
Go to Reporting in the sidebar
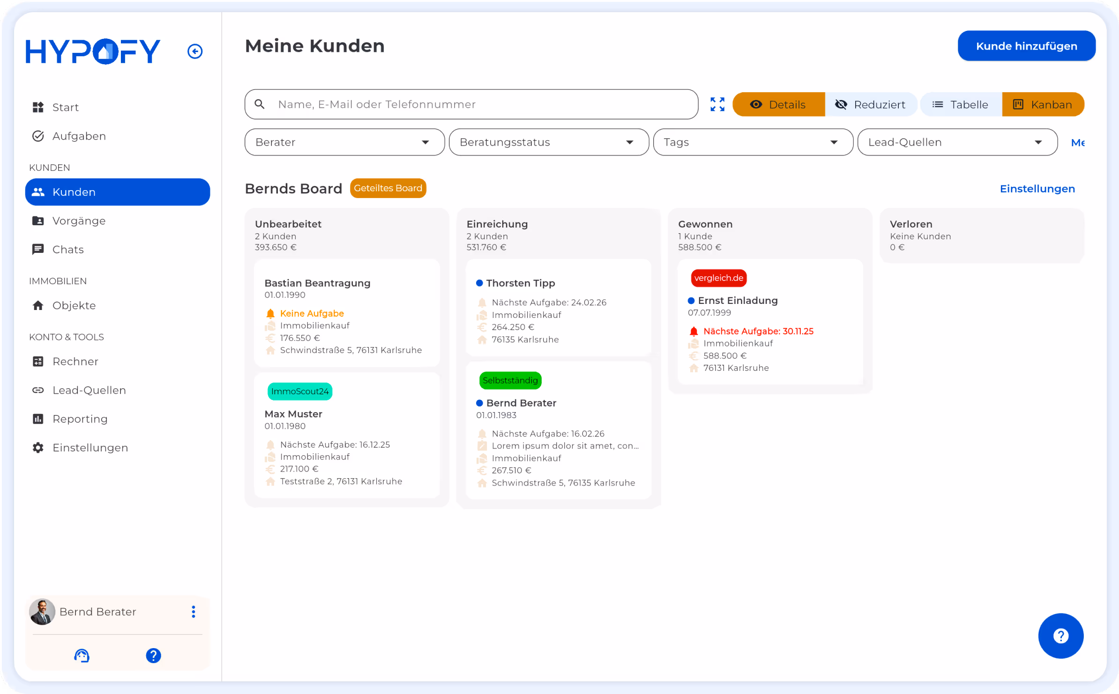[x=80, y=419]
